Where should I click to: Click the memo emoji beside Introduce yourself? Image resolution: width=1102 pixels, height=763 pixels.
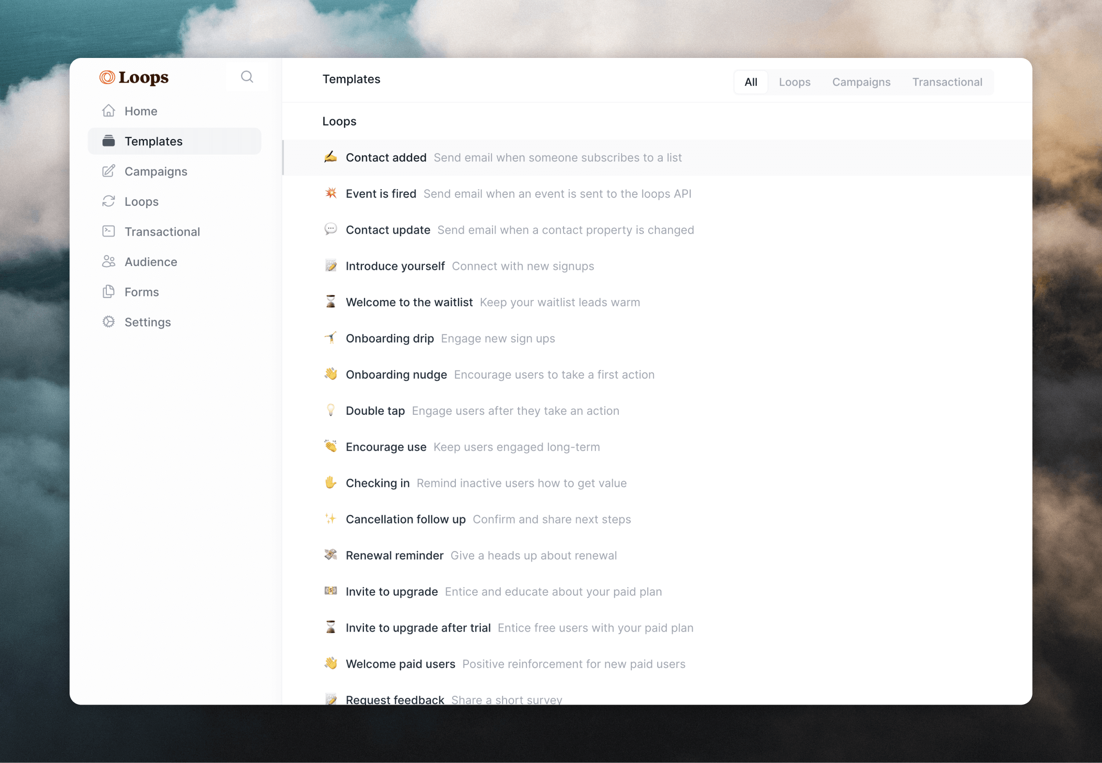pyautogui.click(x=331, y=266)
